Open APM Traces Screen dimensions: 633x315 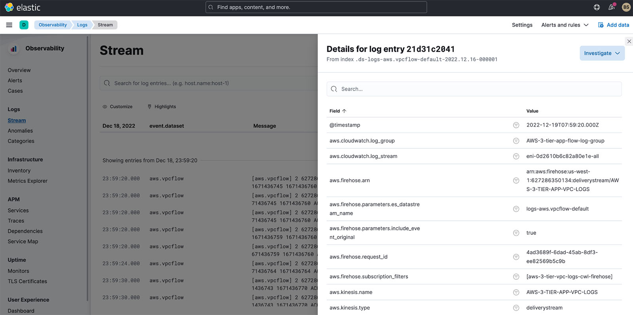pyautogui.click(x=16, y=221)
